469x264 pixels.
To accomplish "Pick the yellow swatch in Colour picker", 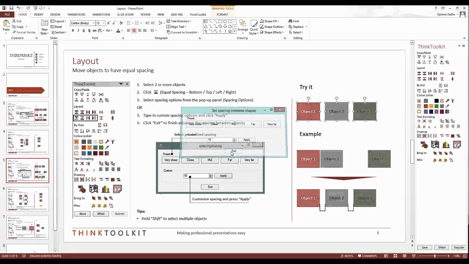I will 431,106.
